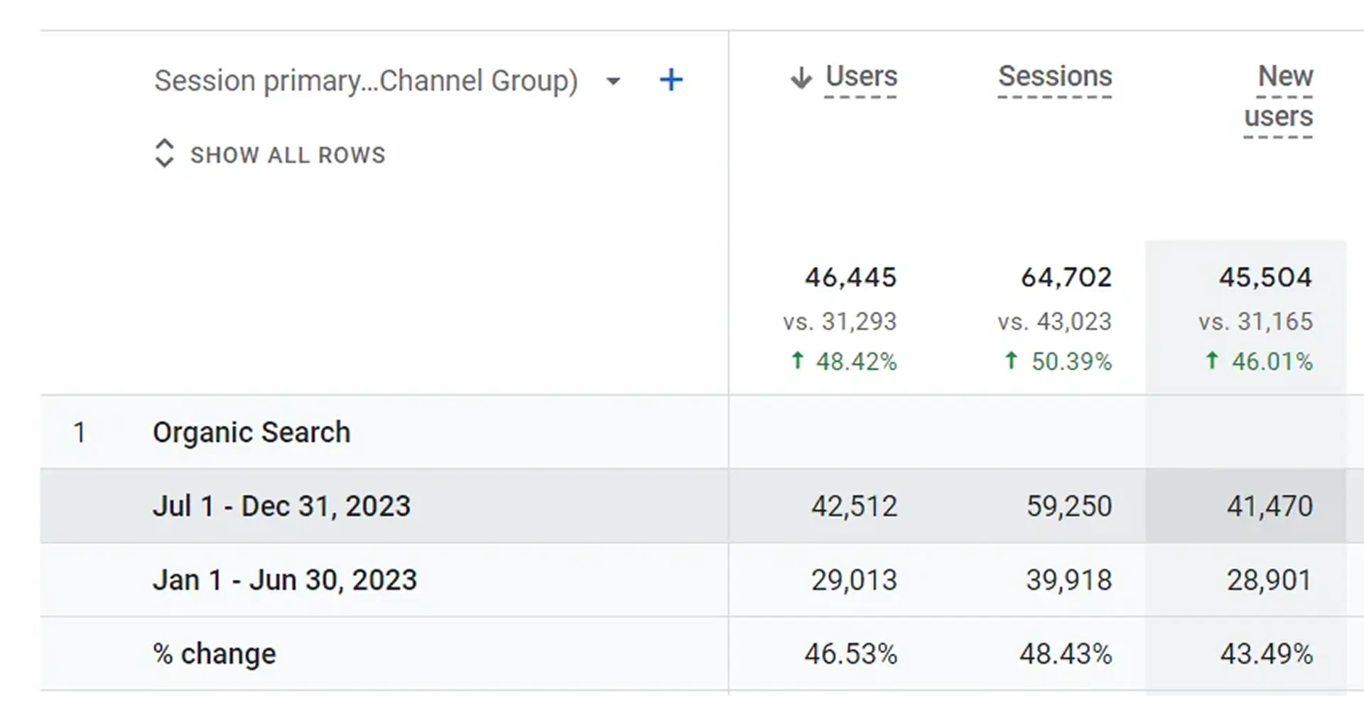Click total Users value 46,445
Screen dimensions: 1364x712
click(850, 277)
